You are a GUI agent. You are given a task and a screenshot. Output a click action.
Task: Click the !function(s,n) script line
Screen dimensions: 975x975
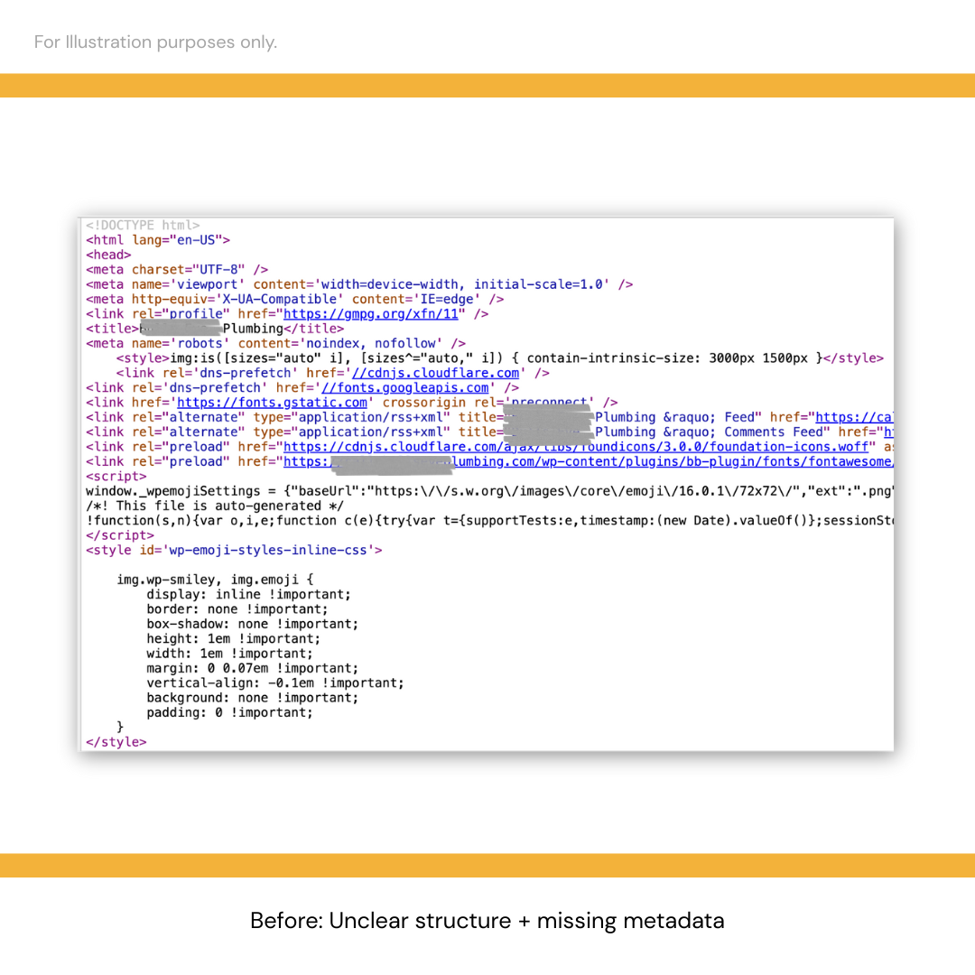[489, 521]
